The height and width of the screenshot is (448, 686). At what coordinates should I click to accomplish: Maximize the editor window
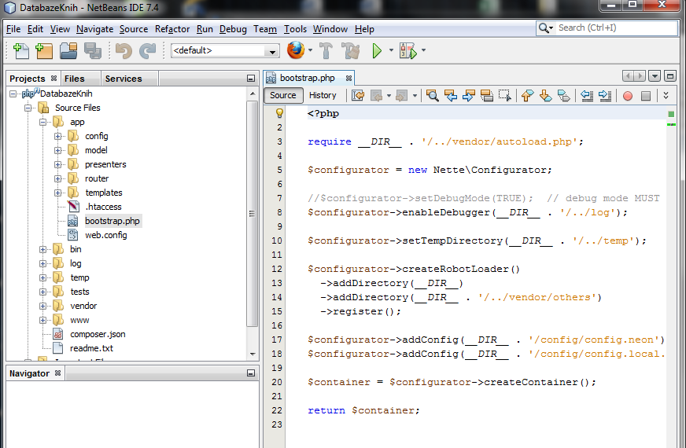pyautogui.click(x=669, y=76)
